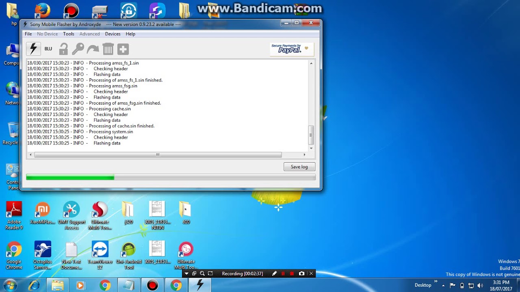Click the volume speaker tray icon

[480, 286]
